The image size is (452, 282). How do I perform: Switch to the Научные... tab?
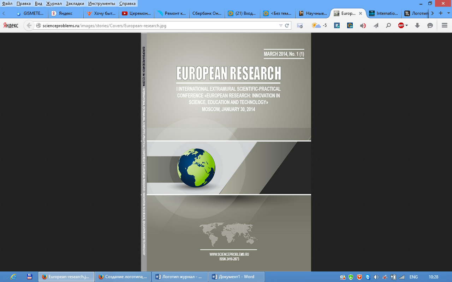(313, 13)
